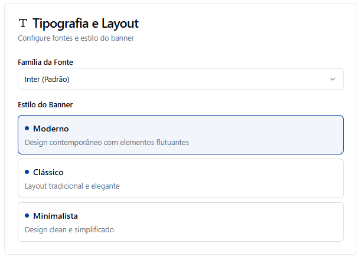
Task: Click the typography T icon in header
Action: (23, 24)
